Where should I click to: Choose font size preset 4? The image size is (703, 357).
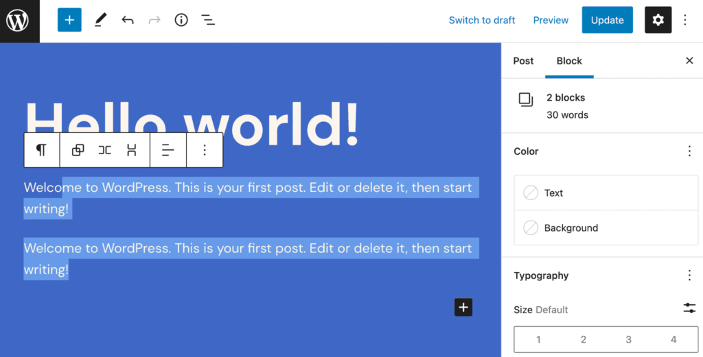(x=673, y=339)
